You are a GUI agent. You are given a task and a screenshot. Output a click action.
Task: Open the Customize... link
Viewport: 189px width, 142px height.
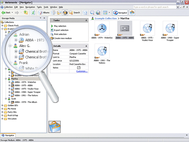[82, 71]
